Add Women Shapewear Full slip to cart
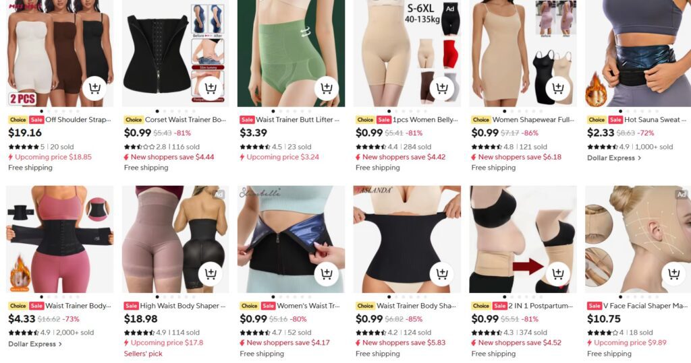 pos(557,88)
